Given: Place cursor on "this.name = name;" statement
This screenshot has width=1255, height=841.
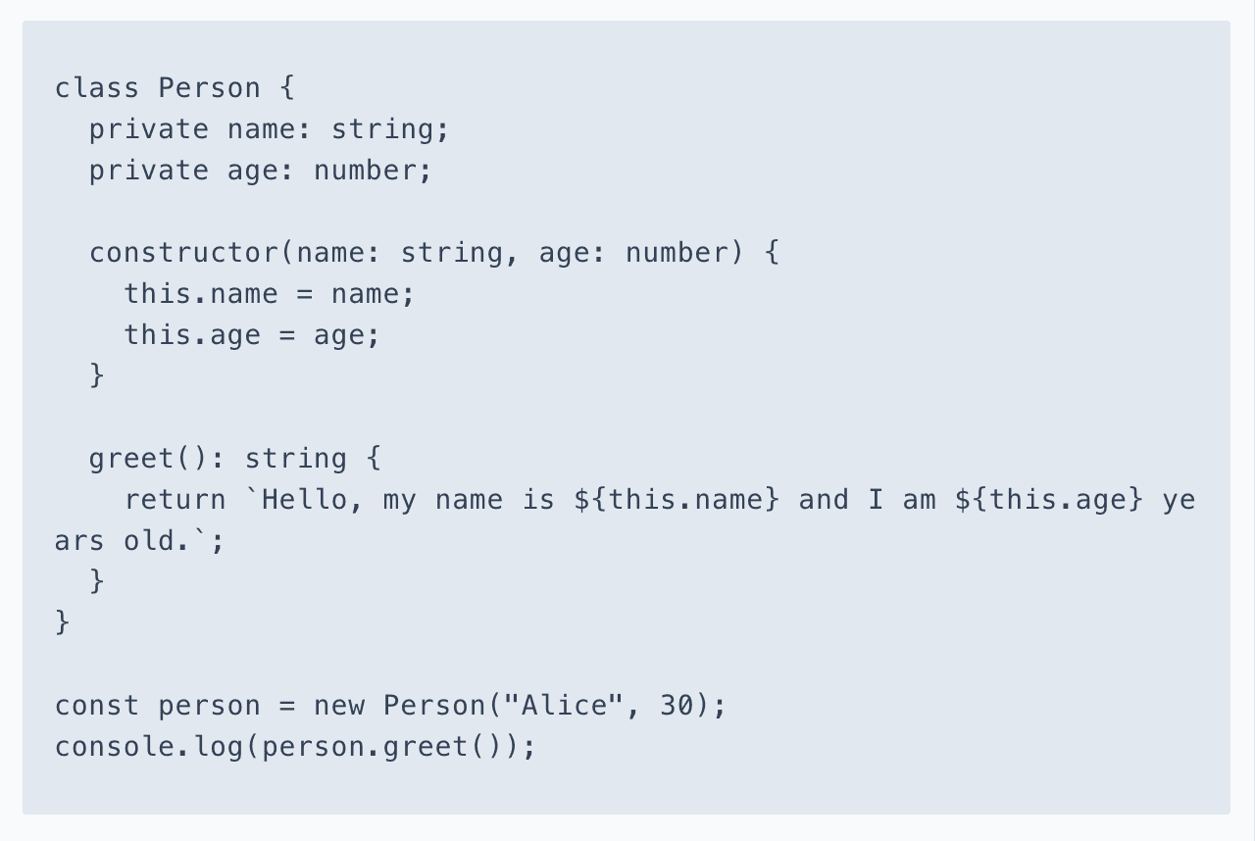Looking at the screenshot, I should (x=269, y=294).
